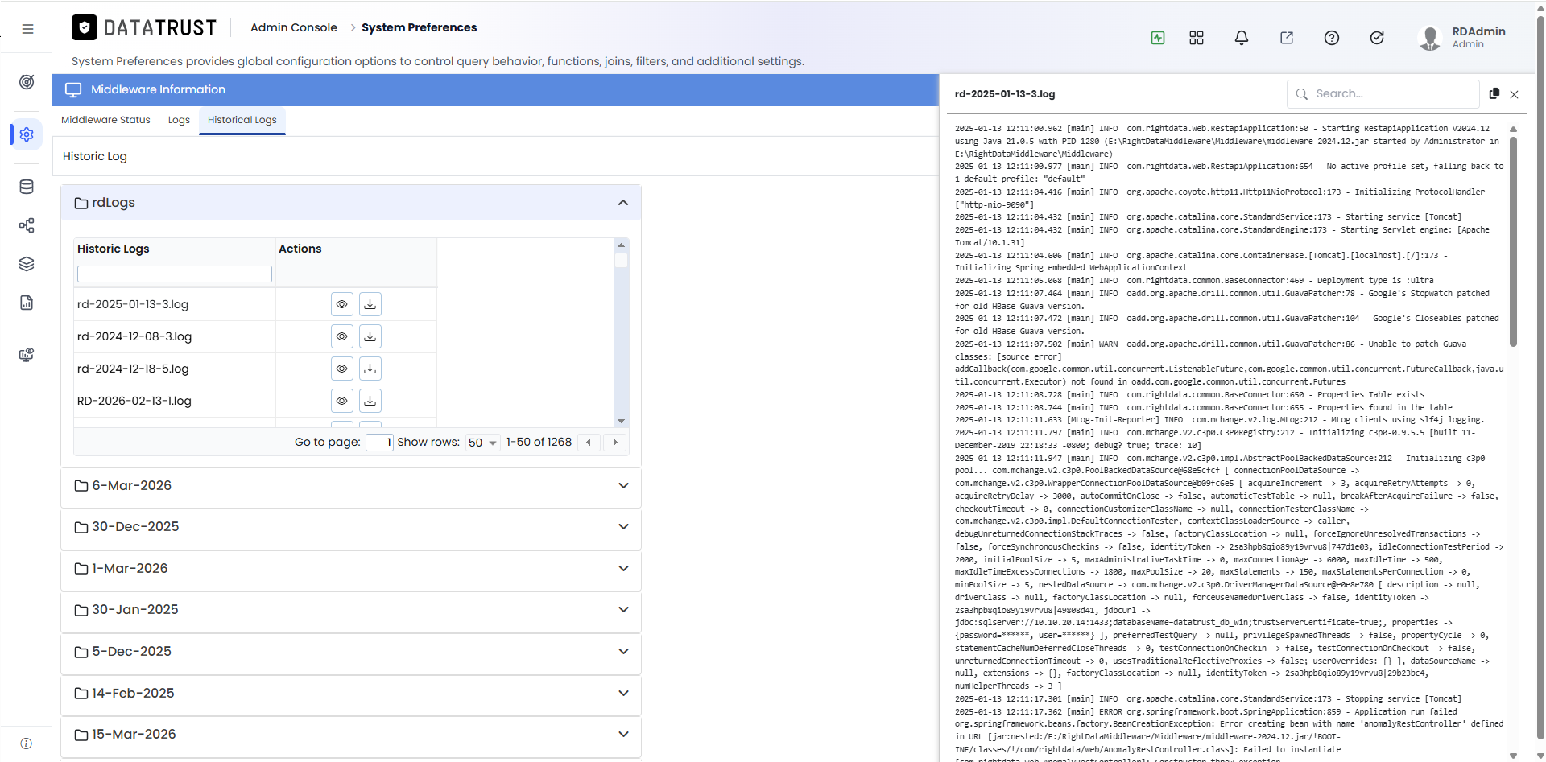The width and height of the screenshot is (1546, 762).
Task: Open the hamburger menu icon
Action: 27,29
